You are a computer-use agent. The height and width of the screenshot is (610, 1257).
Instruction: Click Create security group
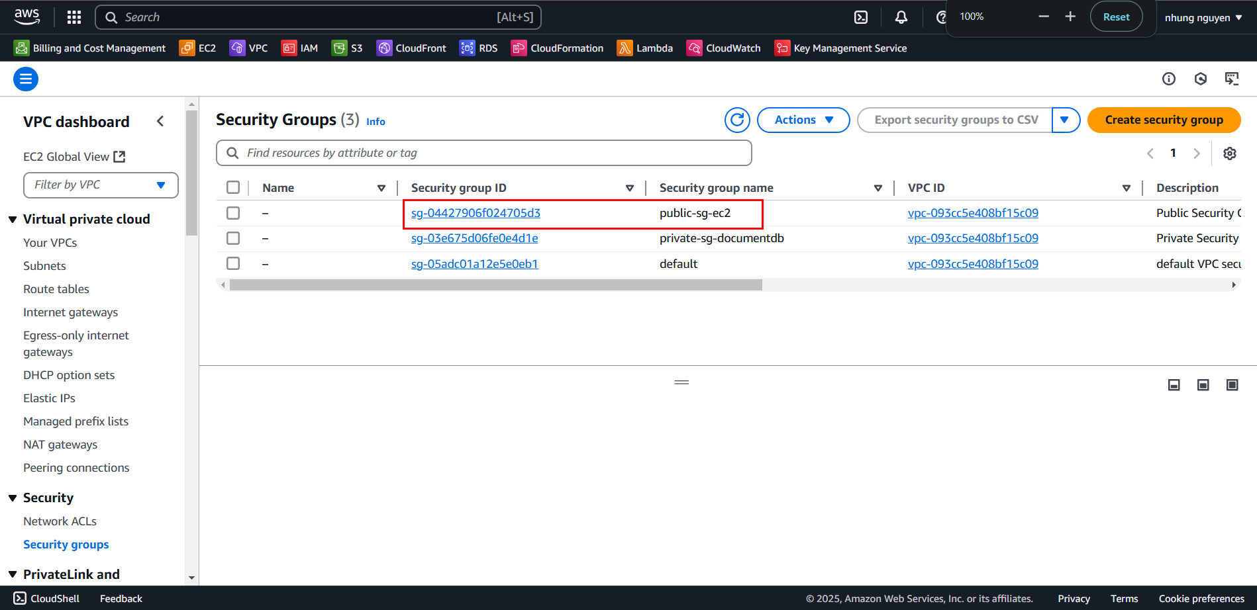[x=1164, y=120]
